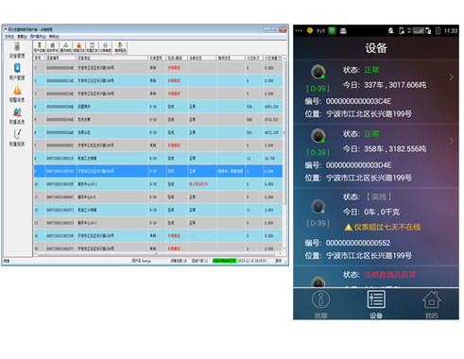Tap the 设备 list tab in the phone app
464x359 pixels.
coord(376,304)
